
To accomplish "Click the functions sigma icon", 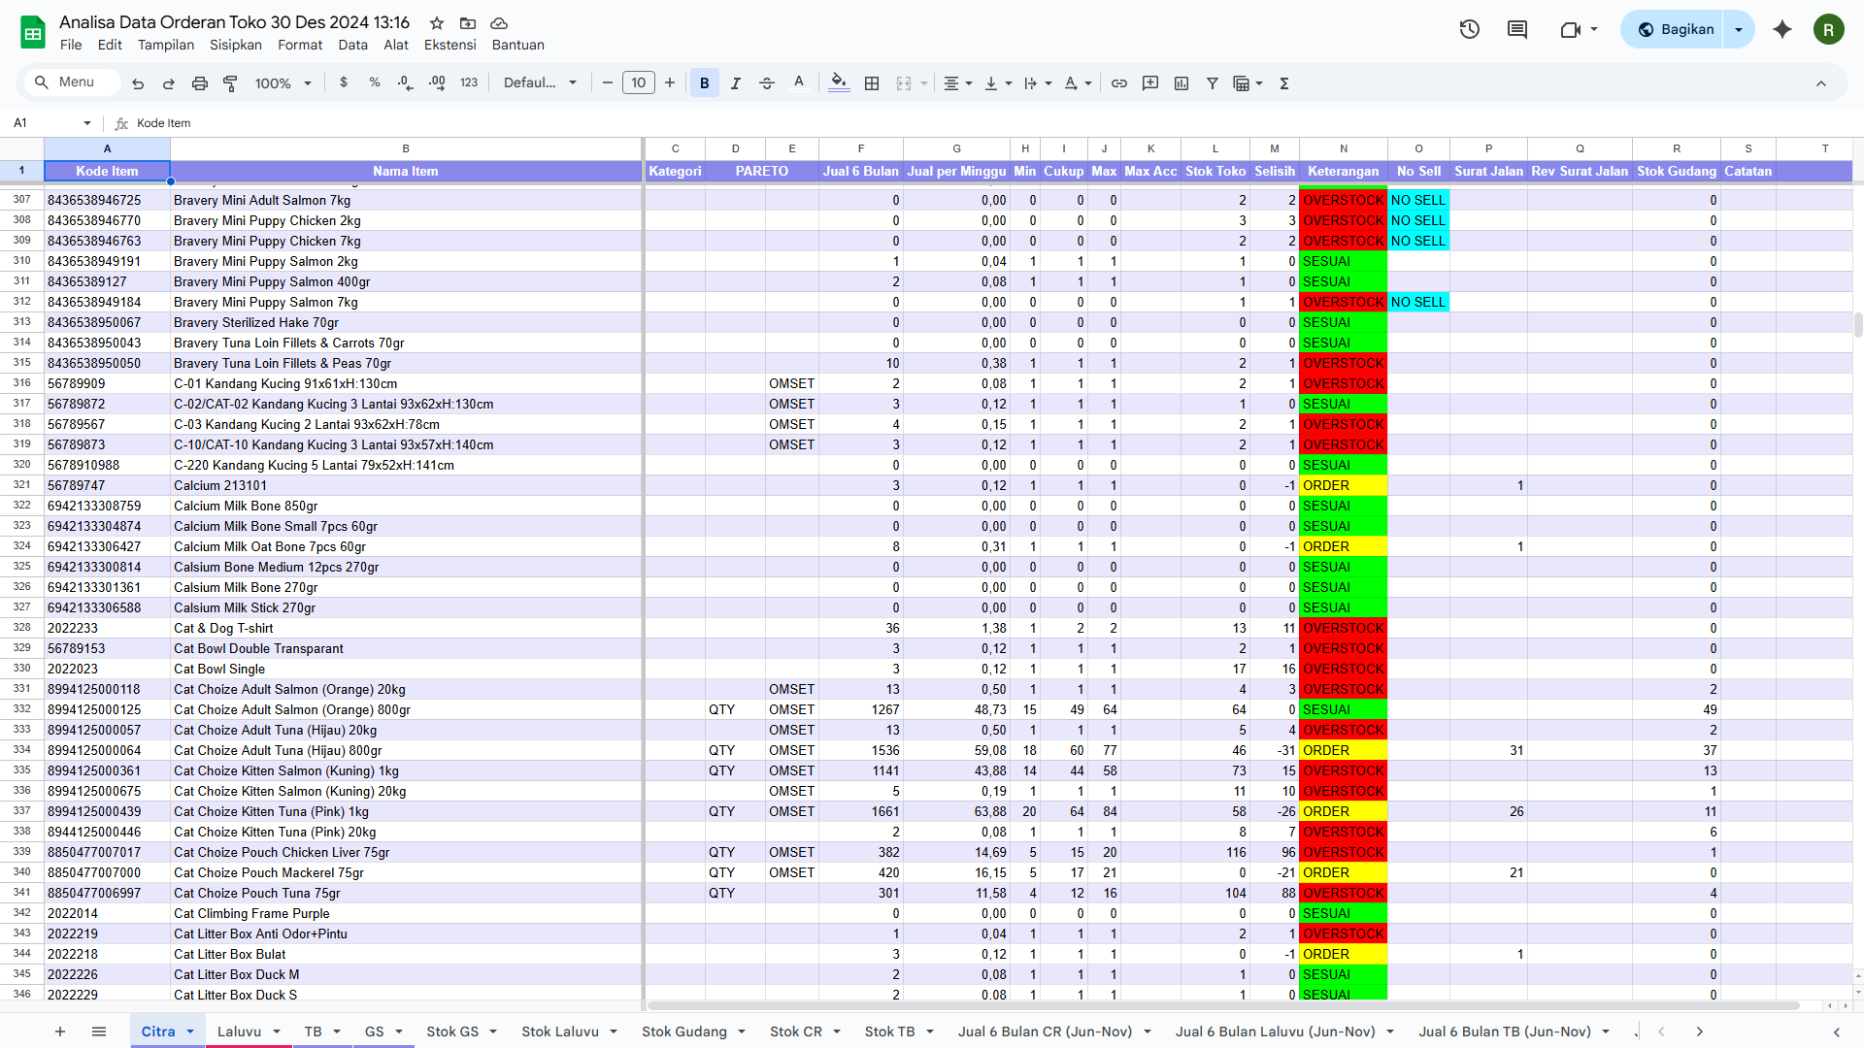I will 1284,83.
